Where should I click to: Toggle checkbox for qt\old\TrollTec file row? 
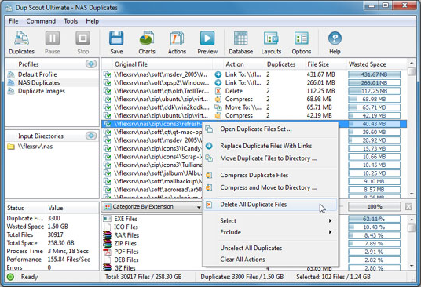(107, 91)
